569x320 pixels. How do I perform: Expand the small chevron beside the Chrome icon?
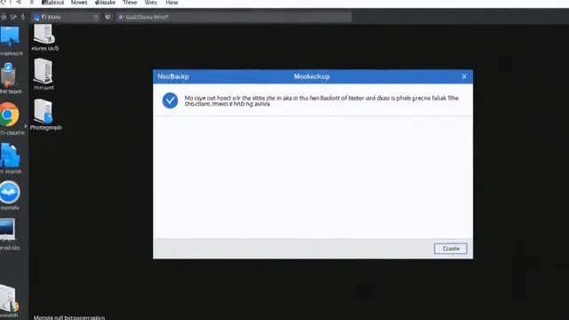click(26, 126)
